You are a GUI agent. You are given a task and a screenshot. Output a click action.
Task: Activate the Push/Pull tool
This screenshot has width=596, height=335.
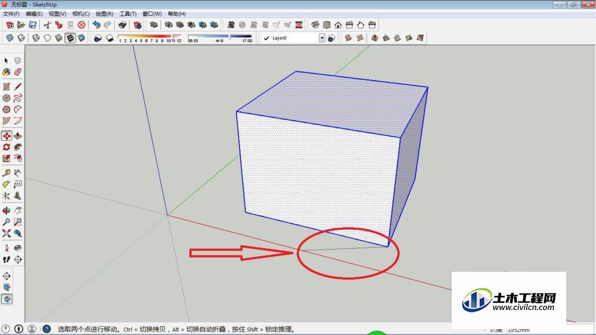click(17, 136)
